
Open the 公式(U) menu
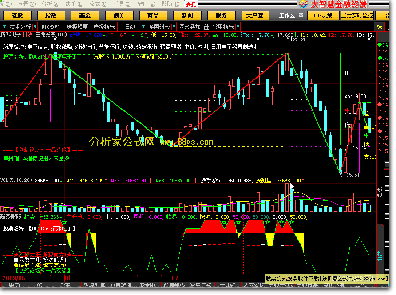tap(99, 4)
